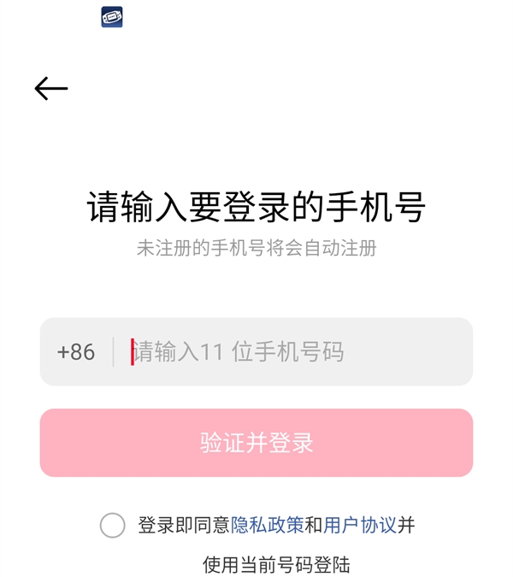
Task: Click the 请输入11位手机号码 placeholder text
Action: 239,352
